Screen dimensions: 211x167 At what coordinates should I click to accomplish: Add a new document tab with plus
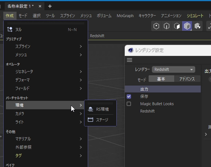50,6
